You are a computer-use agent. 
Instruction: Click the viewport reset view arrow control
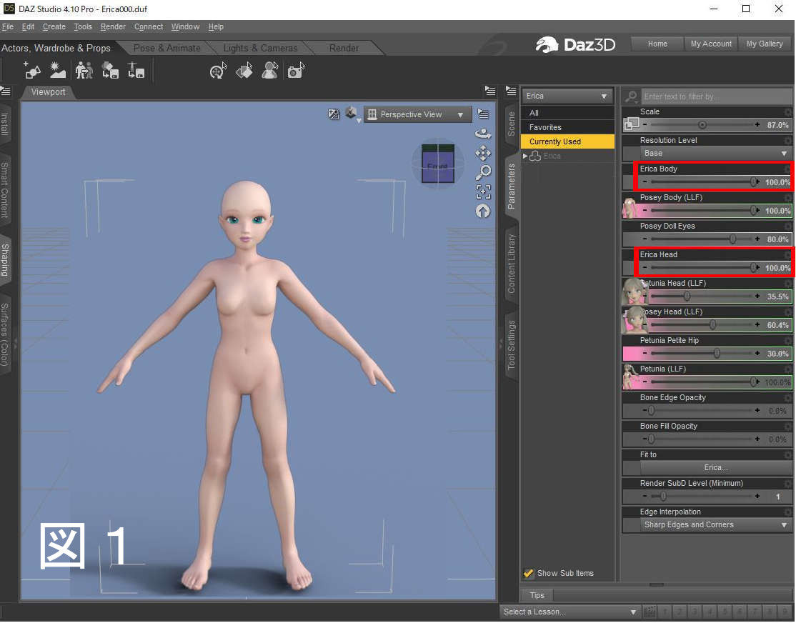pos(483,211)
